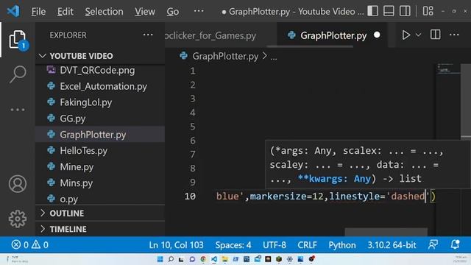Open taskbar Search icon

[171, 259]
